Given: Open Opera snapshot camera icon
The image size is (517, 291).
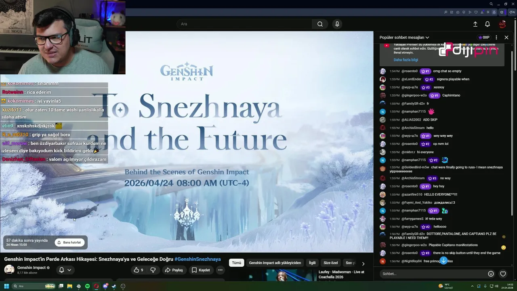Looking at the screenshot, I should 458,12.
